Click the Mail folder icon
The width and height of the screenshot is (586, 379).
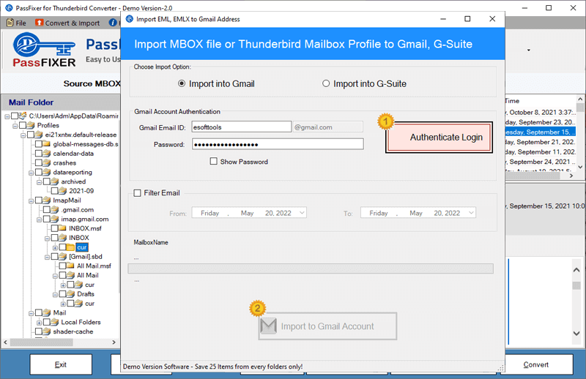pos(46,312)
